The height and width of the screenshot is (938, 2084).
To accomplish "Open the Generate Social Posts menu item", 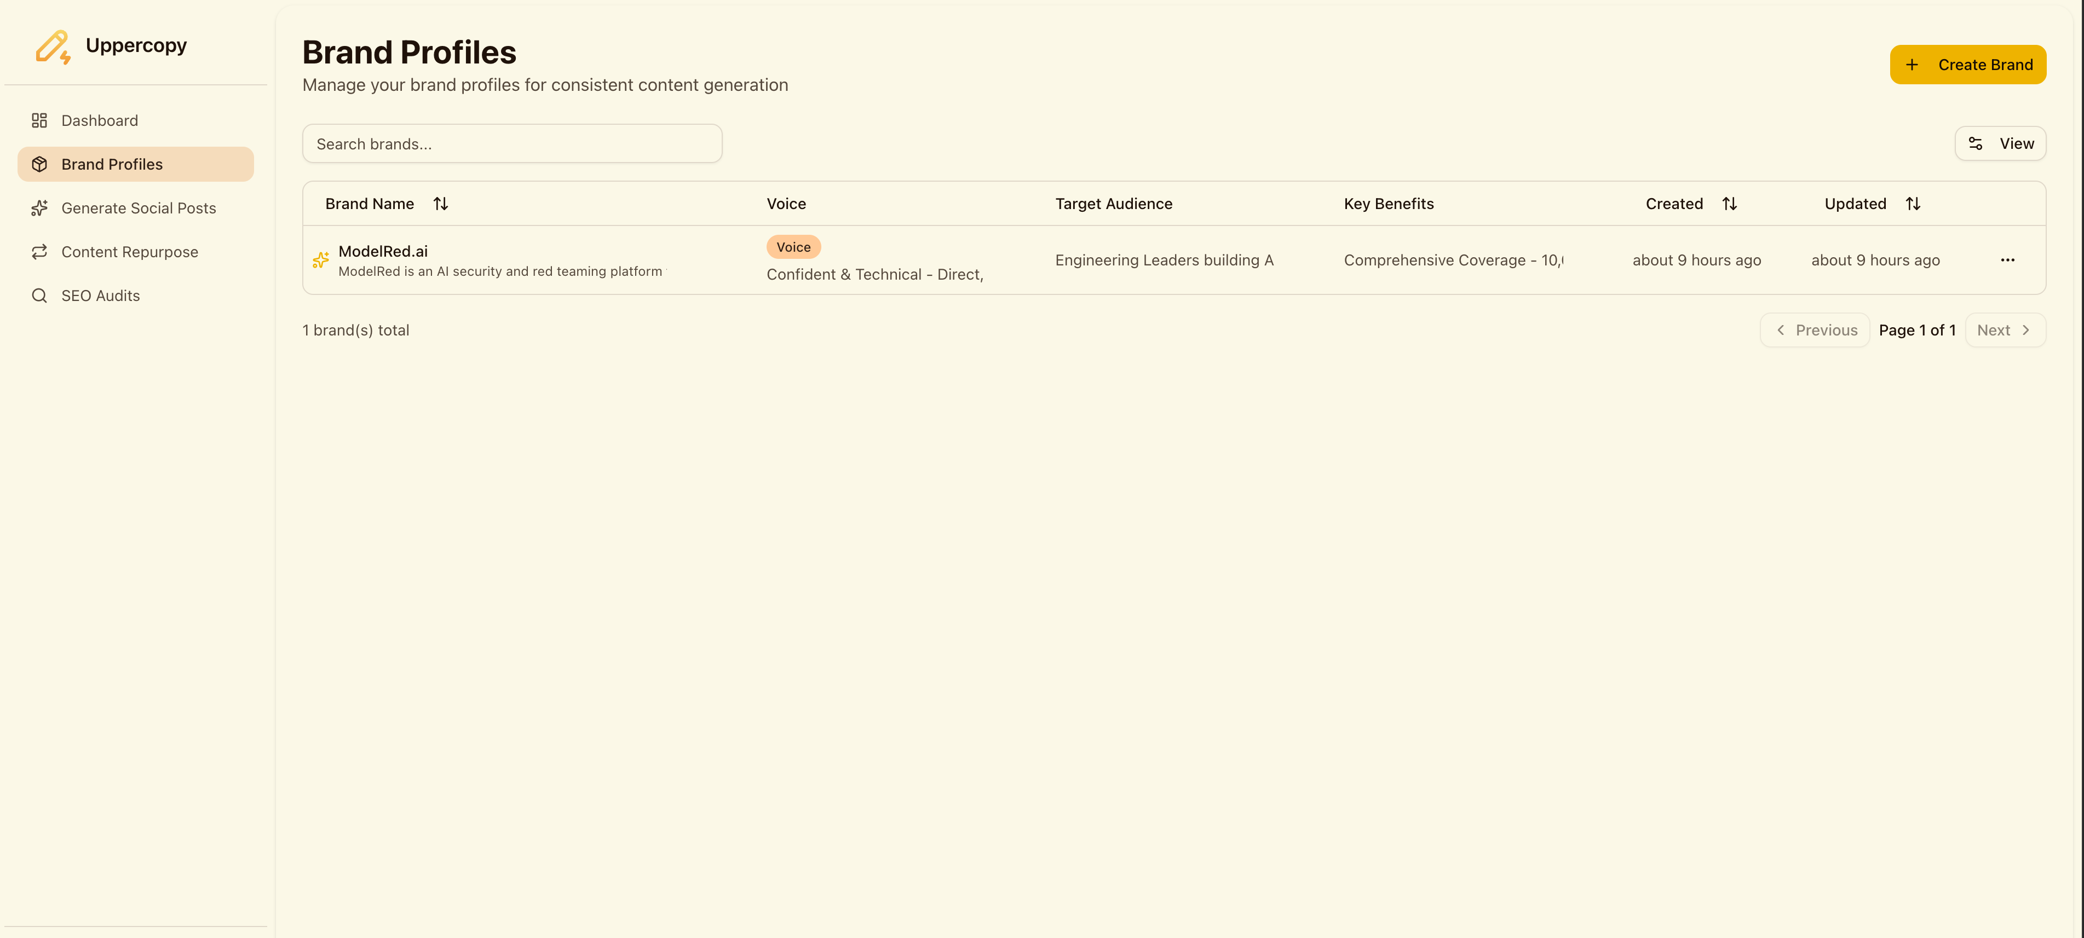I will pos(139,208).
